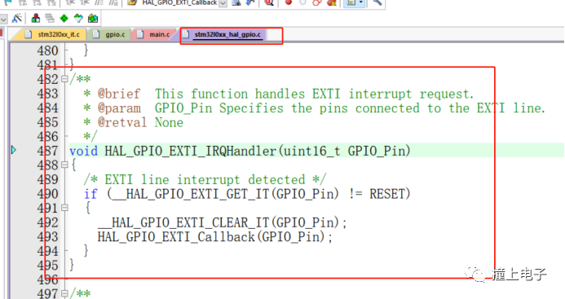Click the 'if' keyword on line 490
Viewport: 565px width, 299px height.
pos(90,194)
